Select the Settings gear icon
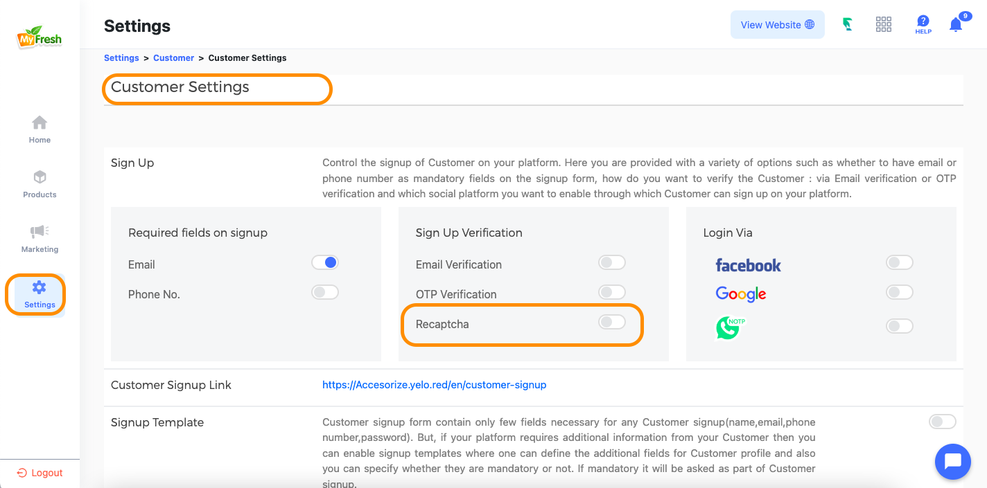987x488 pixels. 40,287
